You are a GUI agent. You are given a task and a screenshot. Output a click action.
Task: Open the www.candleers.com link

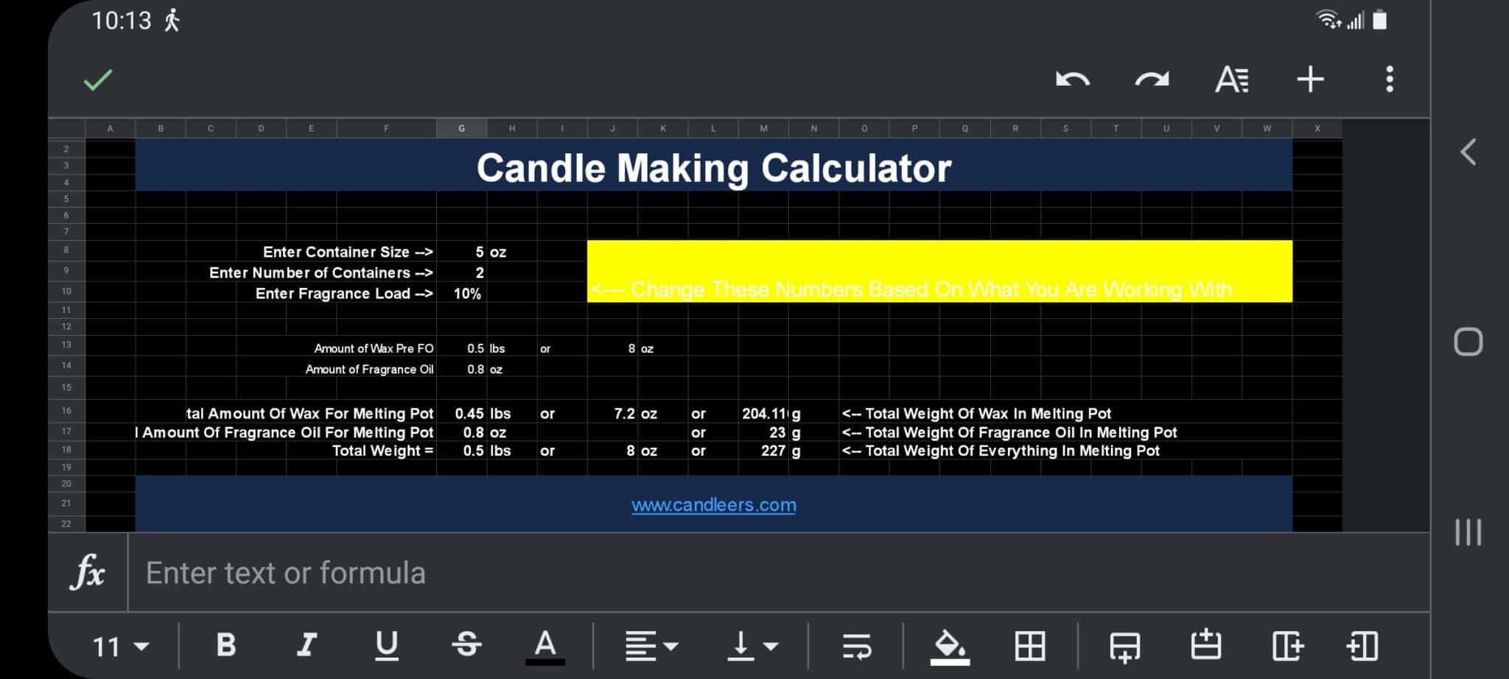point(713,505)
